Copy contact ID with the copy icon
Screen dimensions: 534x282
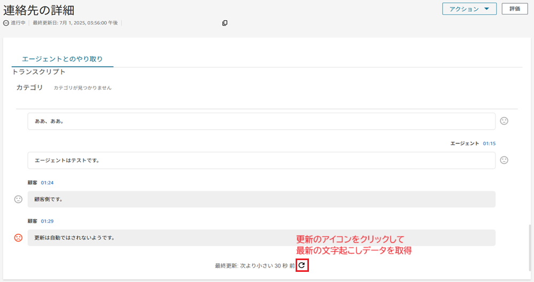coord(225,23)
